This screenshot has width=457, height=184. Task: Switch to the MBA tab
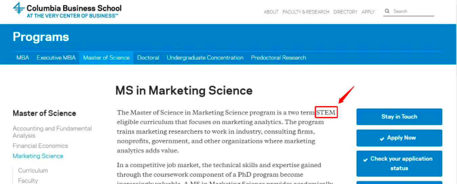[x=22, y=58]
